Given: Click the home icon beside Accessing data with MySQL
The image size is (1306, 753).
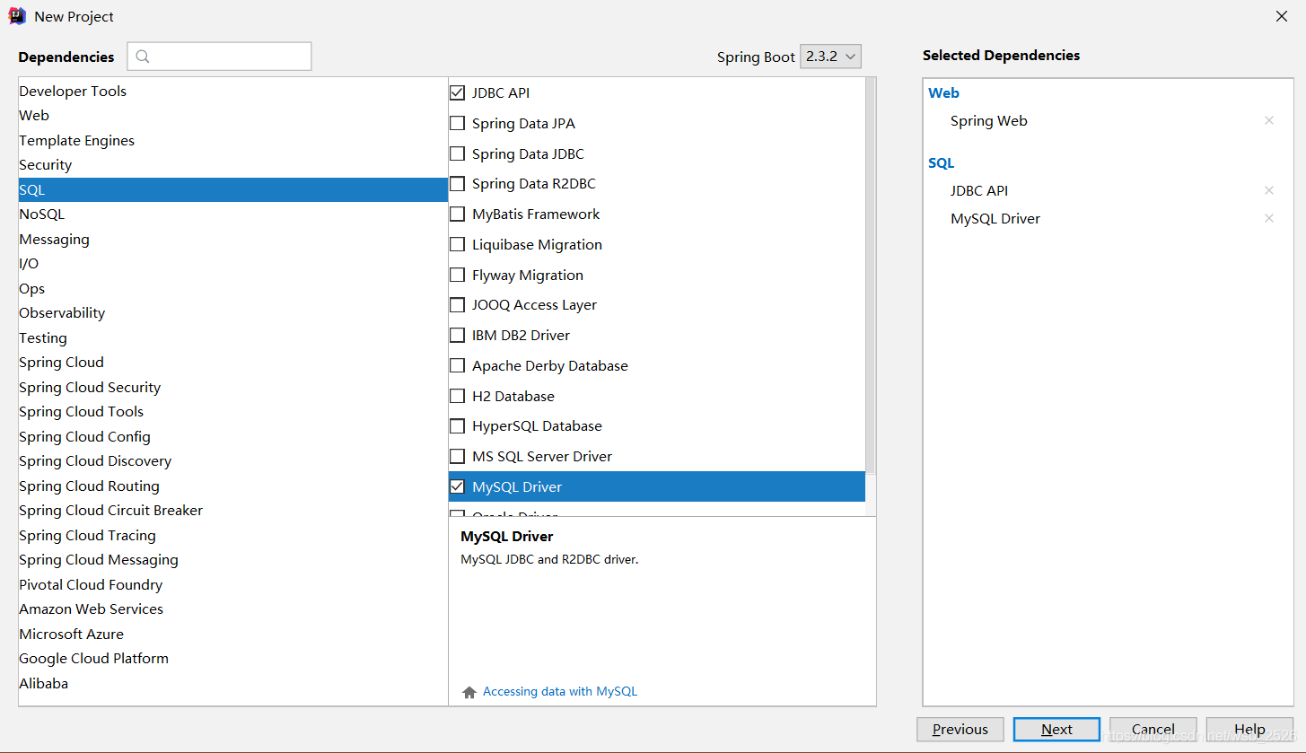Looking at the screenshot, I should (469, 692).
